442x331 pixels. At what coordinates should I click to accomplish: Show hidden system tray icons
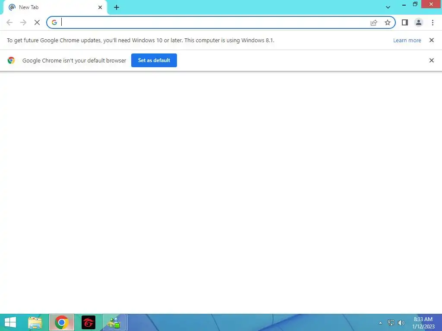(380, 323)
